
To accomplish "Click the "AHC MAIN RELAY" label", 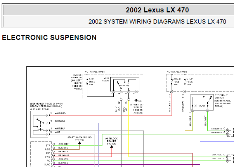I will (40, 109).
